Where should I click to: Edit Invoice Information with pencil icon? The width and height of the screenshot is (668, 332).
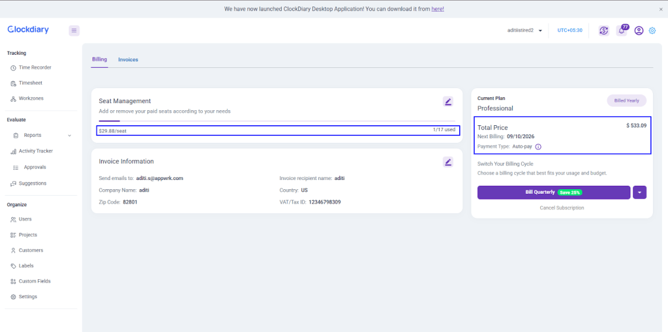point(448,162)
